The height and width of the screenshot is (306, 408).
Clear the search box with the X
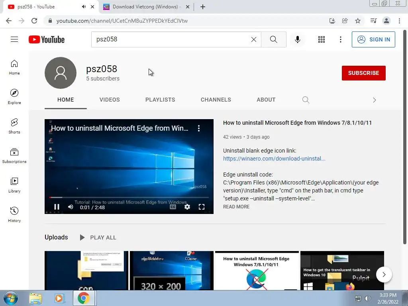coord(253,39)
